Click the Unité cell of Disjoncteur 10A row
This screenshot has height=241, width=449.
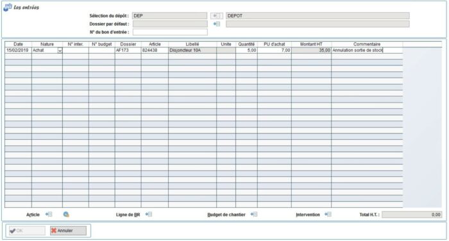(226, 51)
